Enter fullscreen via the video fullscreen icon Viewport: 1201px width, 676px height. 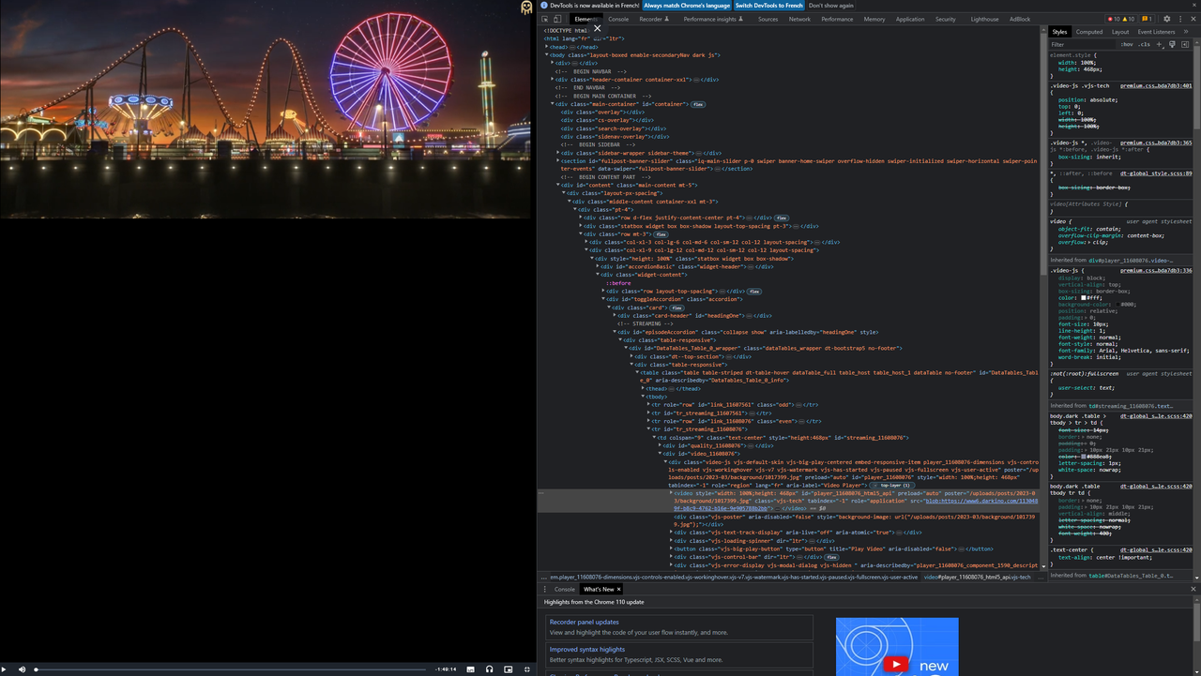[x=526, y=669]
